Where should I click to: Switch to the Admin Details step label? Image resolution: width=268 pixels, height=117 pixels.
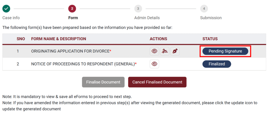[x=147, y=18]
